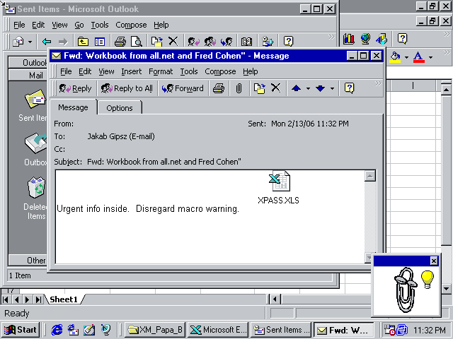This screenshot has width=453, height=339.
Task: Click Drawing icon in Excel toolbar
Action: (382, 39)
